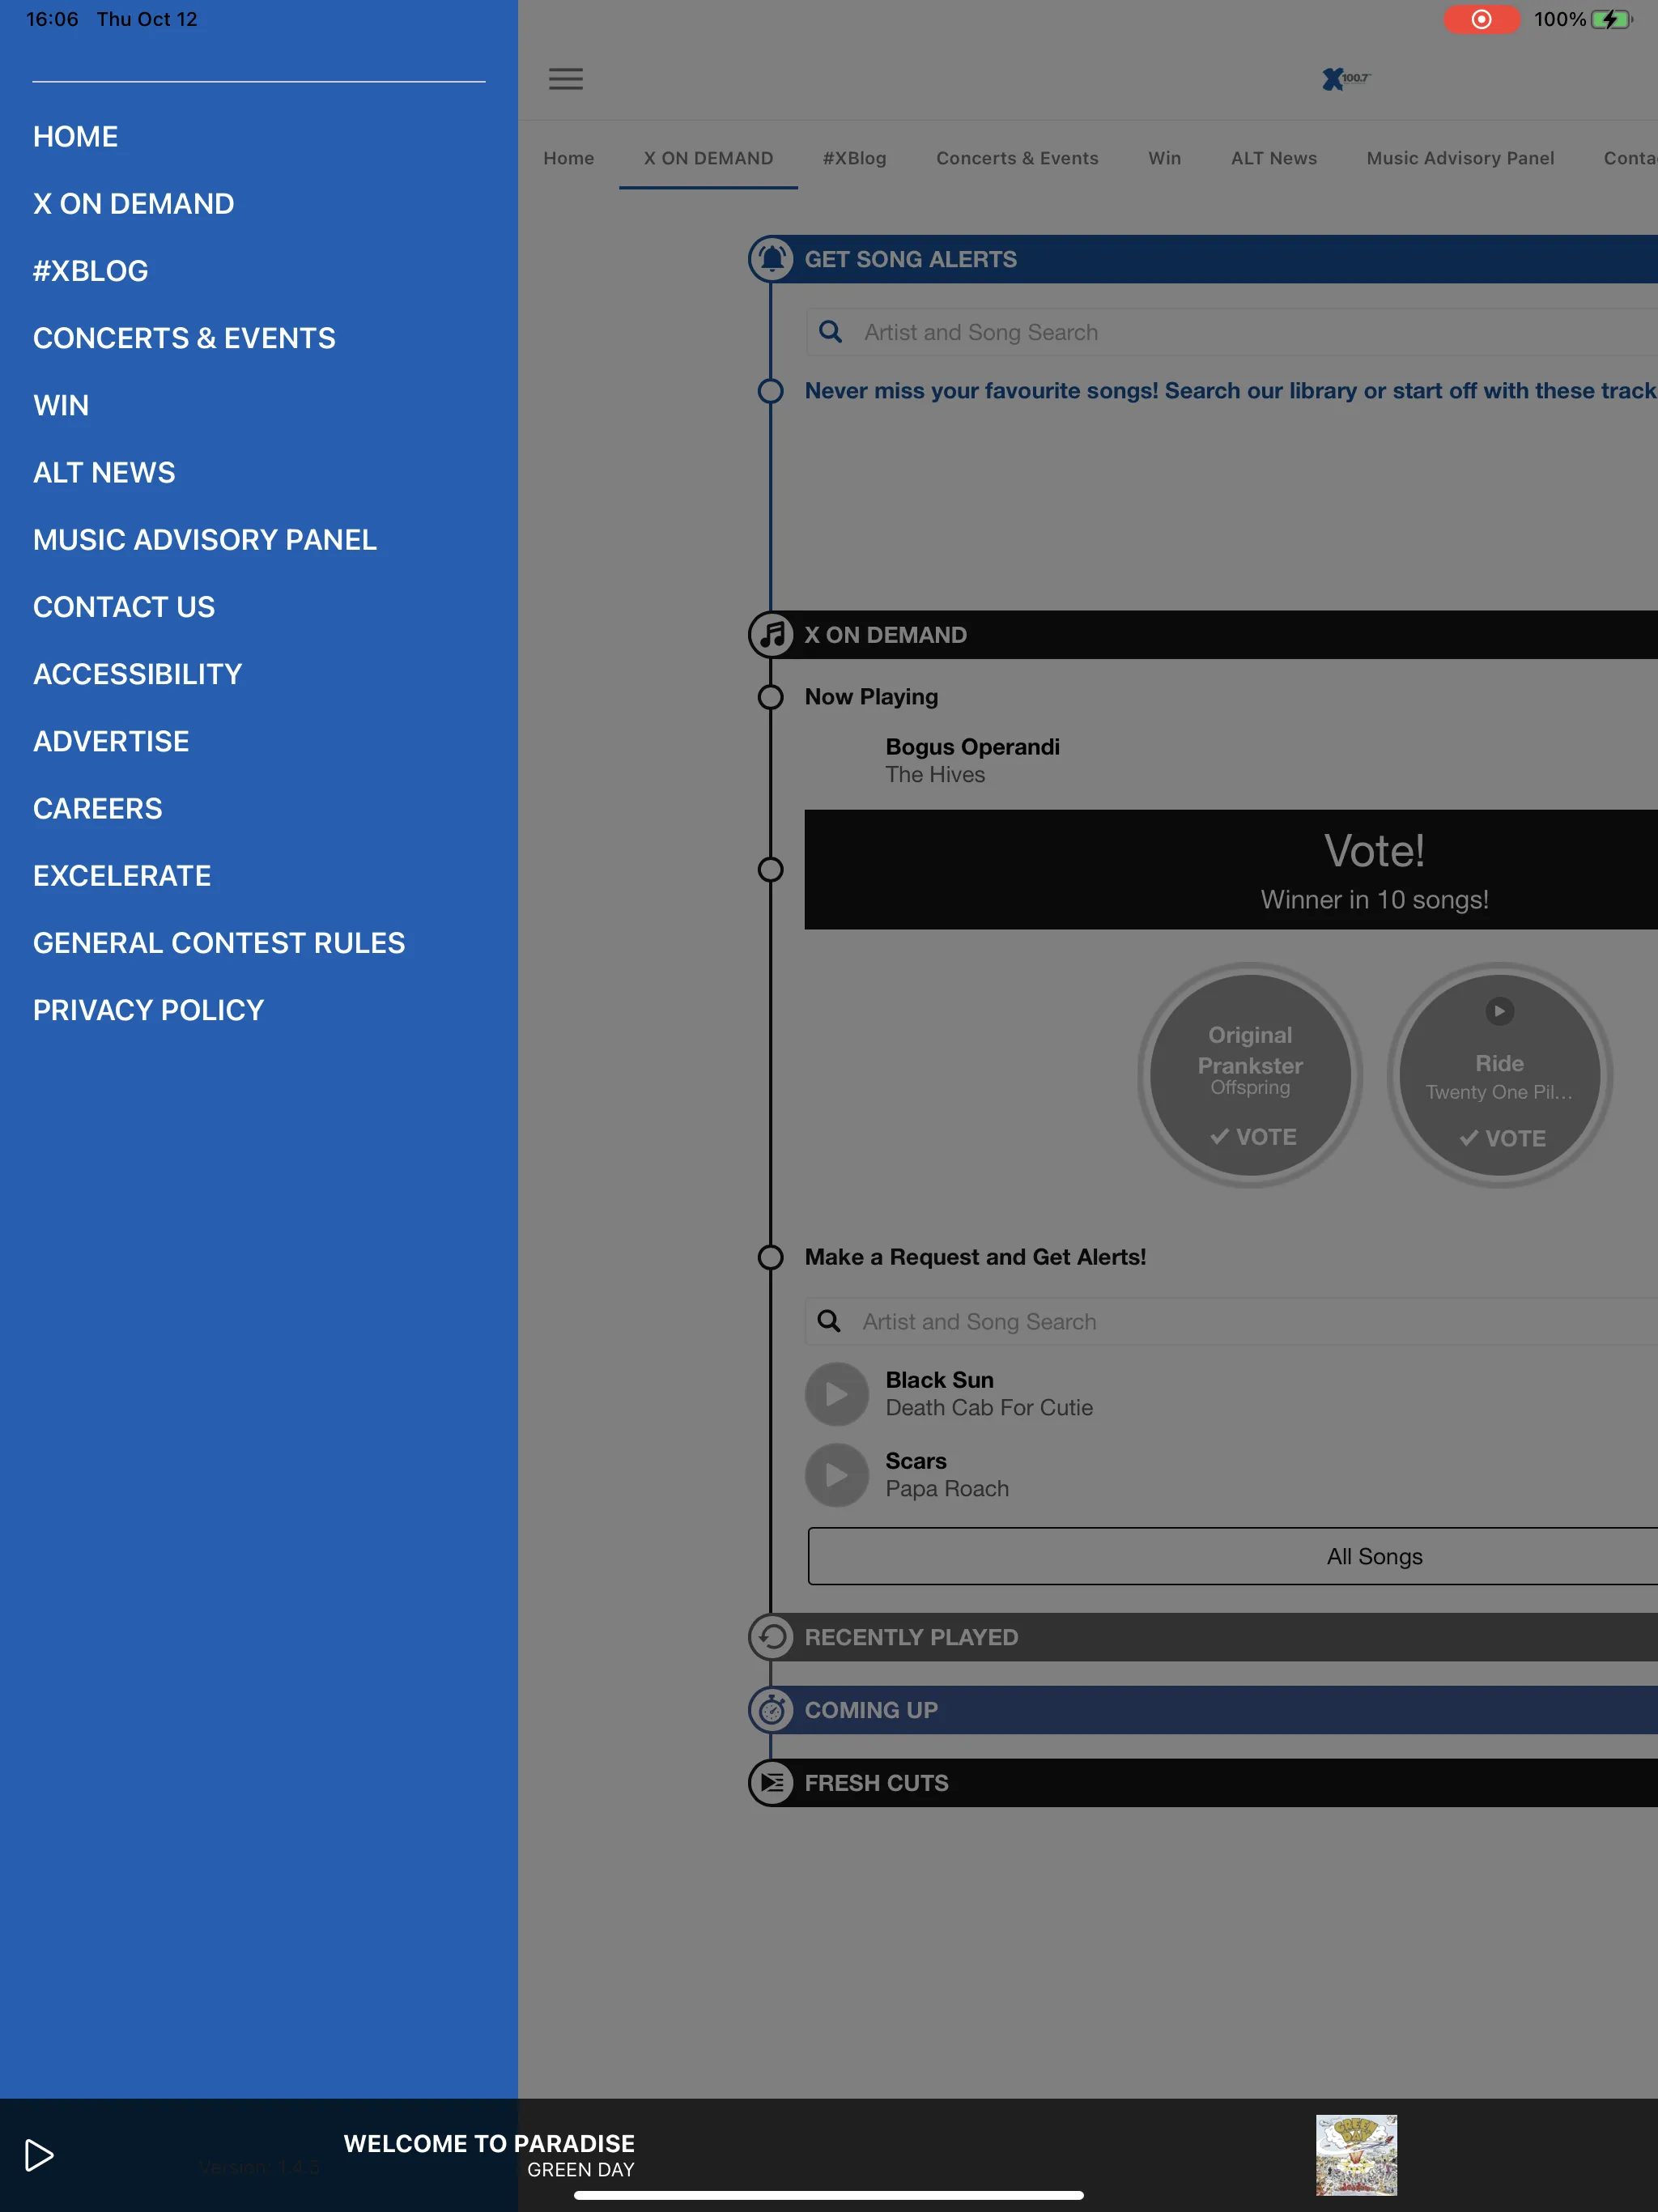Click the Recently Played history icon
Viewport: 1658px width, 2212px height.
[x=772, y=1636]
